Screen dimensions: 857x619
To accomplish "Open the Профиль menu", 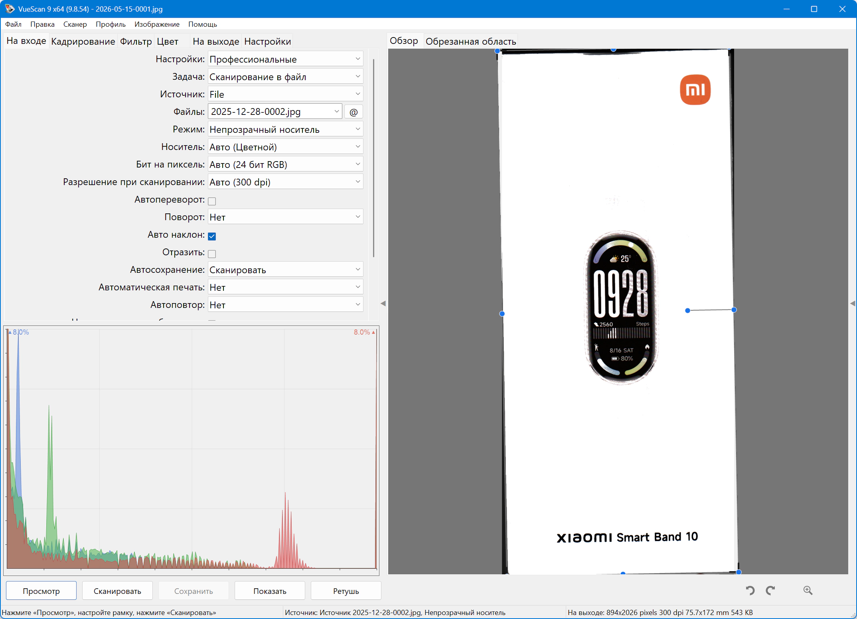I will 111,24.
